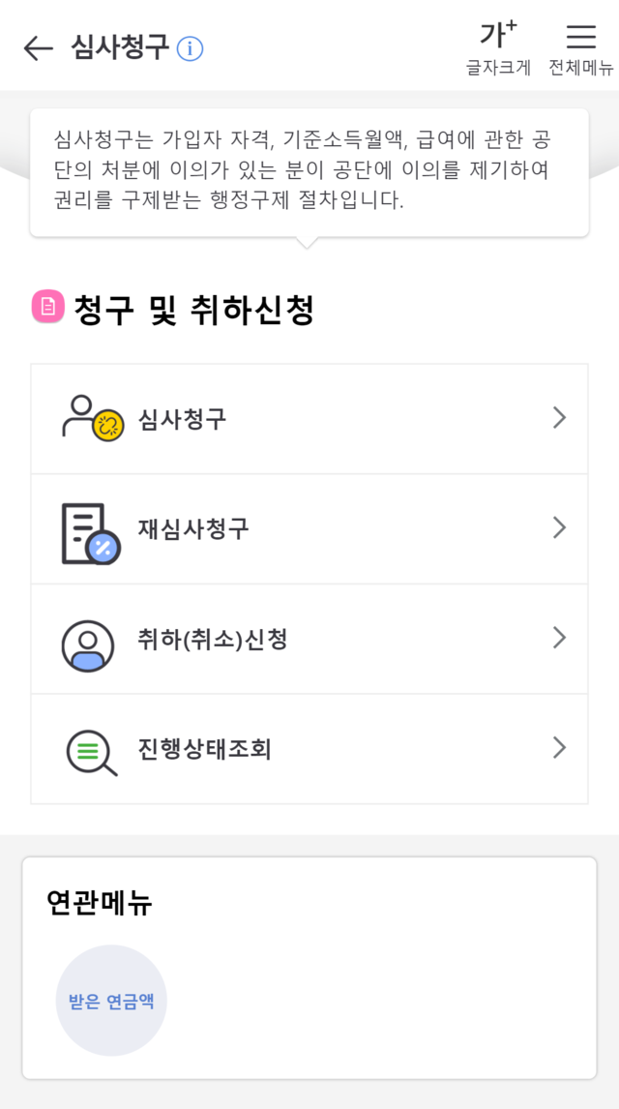Tap the 심사청구 description tooltip box
The height and width of the screenshot is (1109, 619).
(309, 171)
